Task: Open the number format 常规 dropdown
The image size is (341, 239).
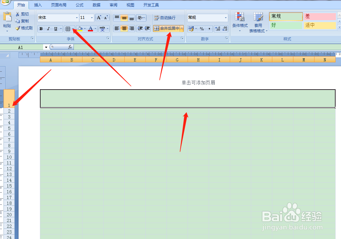Action: [226, 18]
